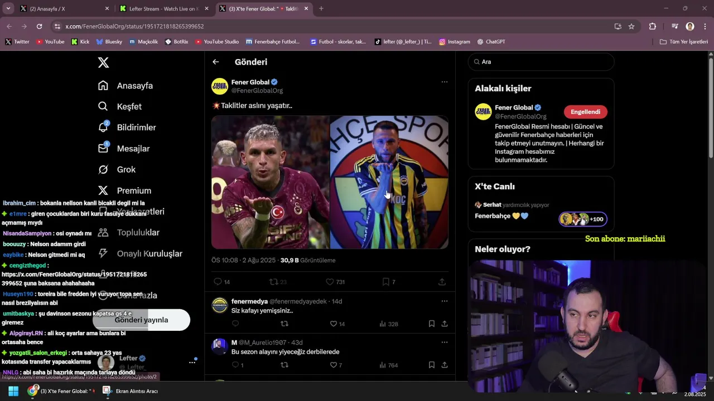Share the main post via share icon

tap(442, 282)
